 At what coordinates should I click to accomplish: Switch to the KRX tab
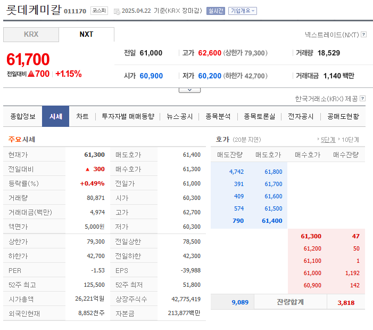(31, 34)
